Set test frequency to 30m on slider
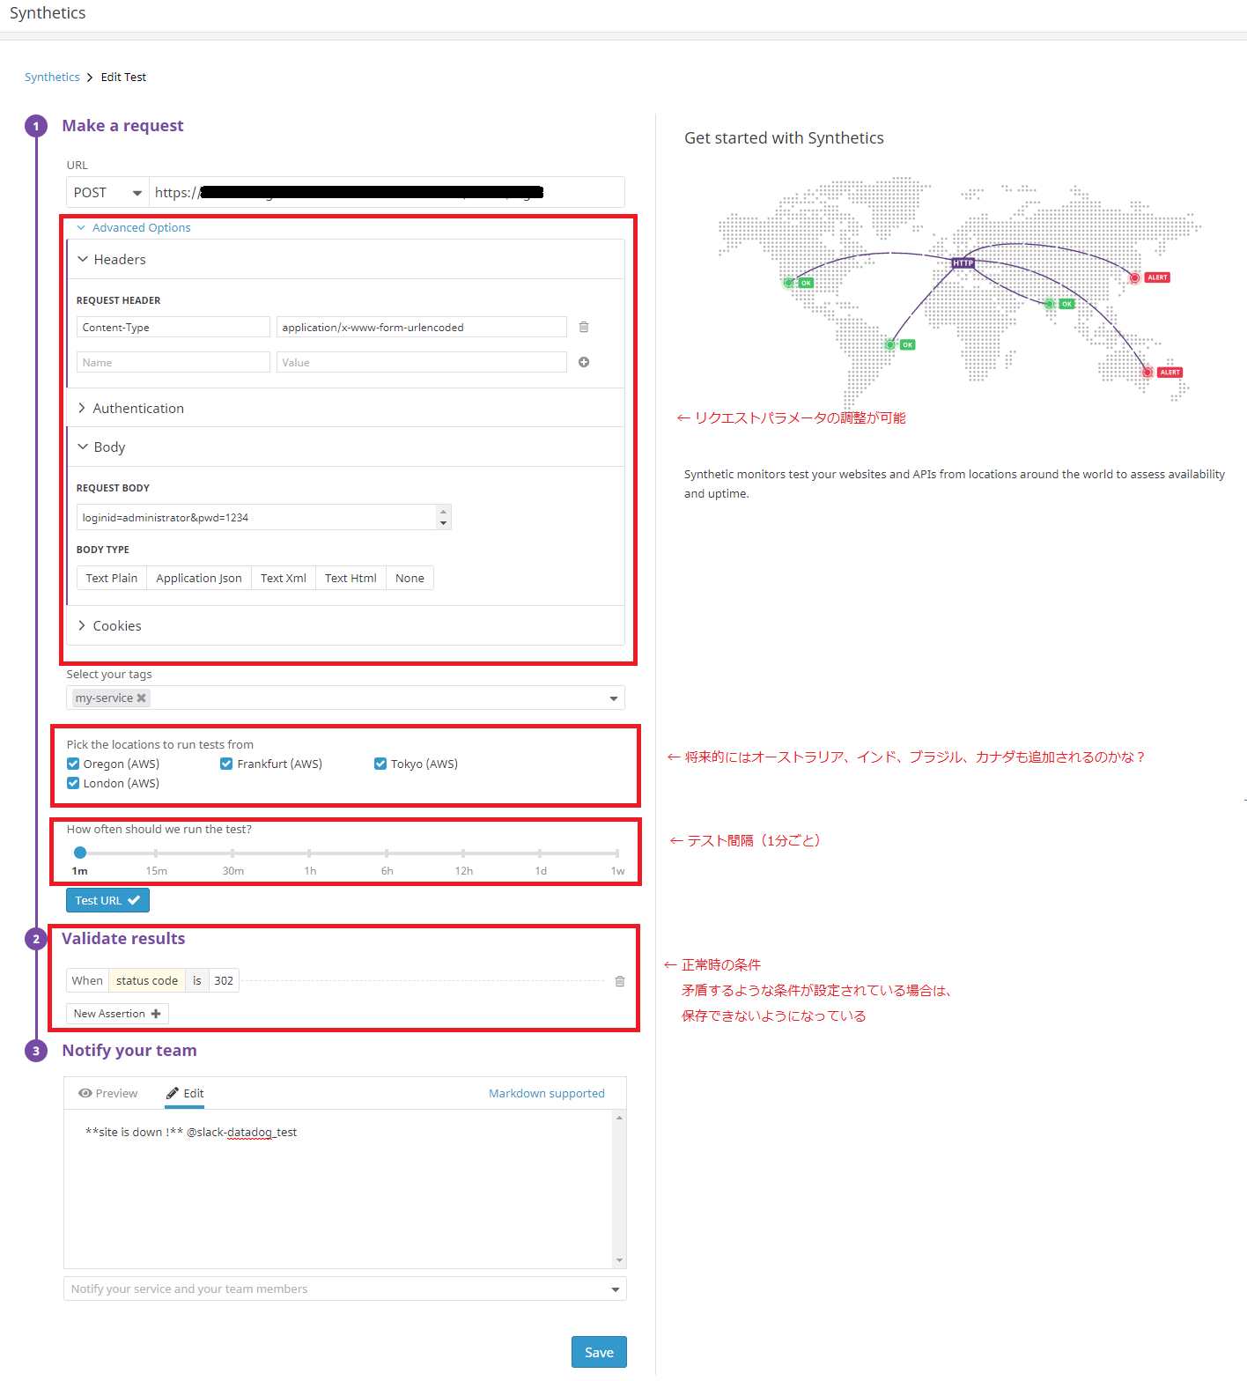This screenshot has width=1247, height=1381. click(232, 853)
